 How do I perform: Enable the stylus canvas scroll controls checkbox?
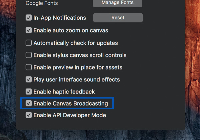[x=29, y=55]
